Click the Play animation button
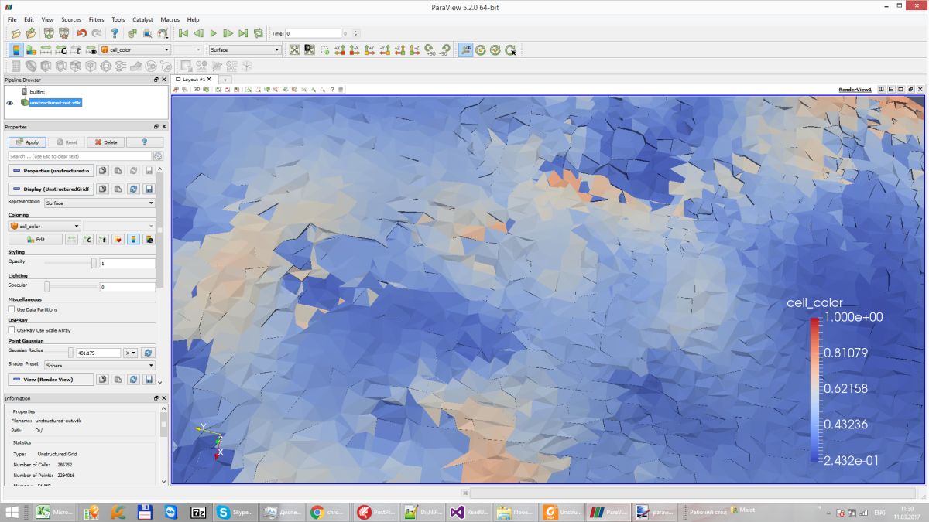The width and height of the screenshot is (929, 522). coord(213,33)
